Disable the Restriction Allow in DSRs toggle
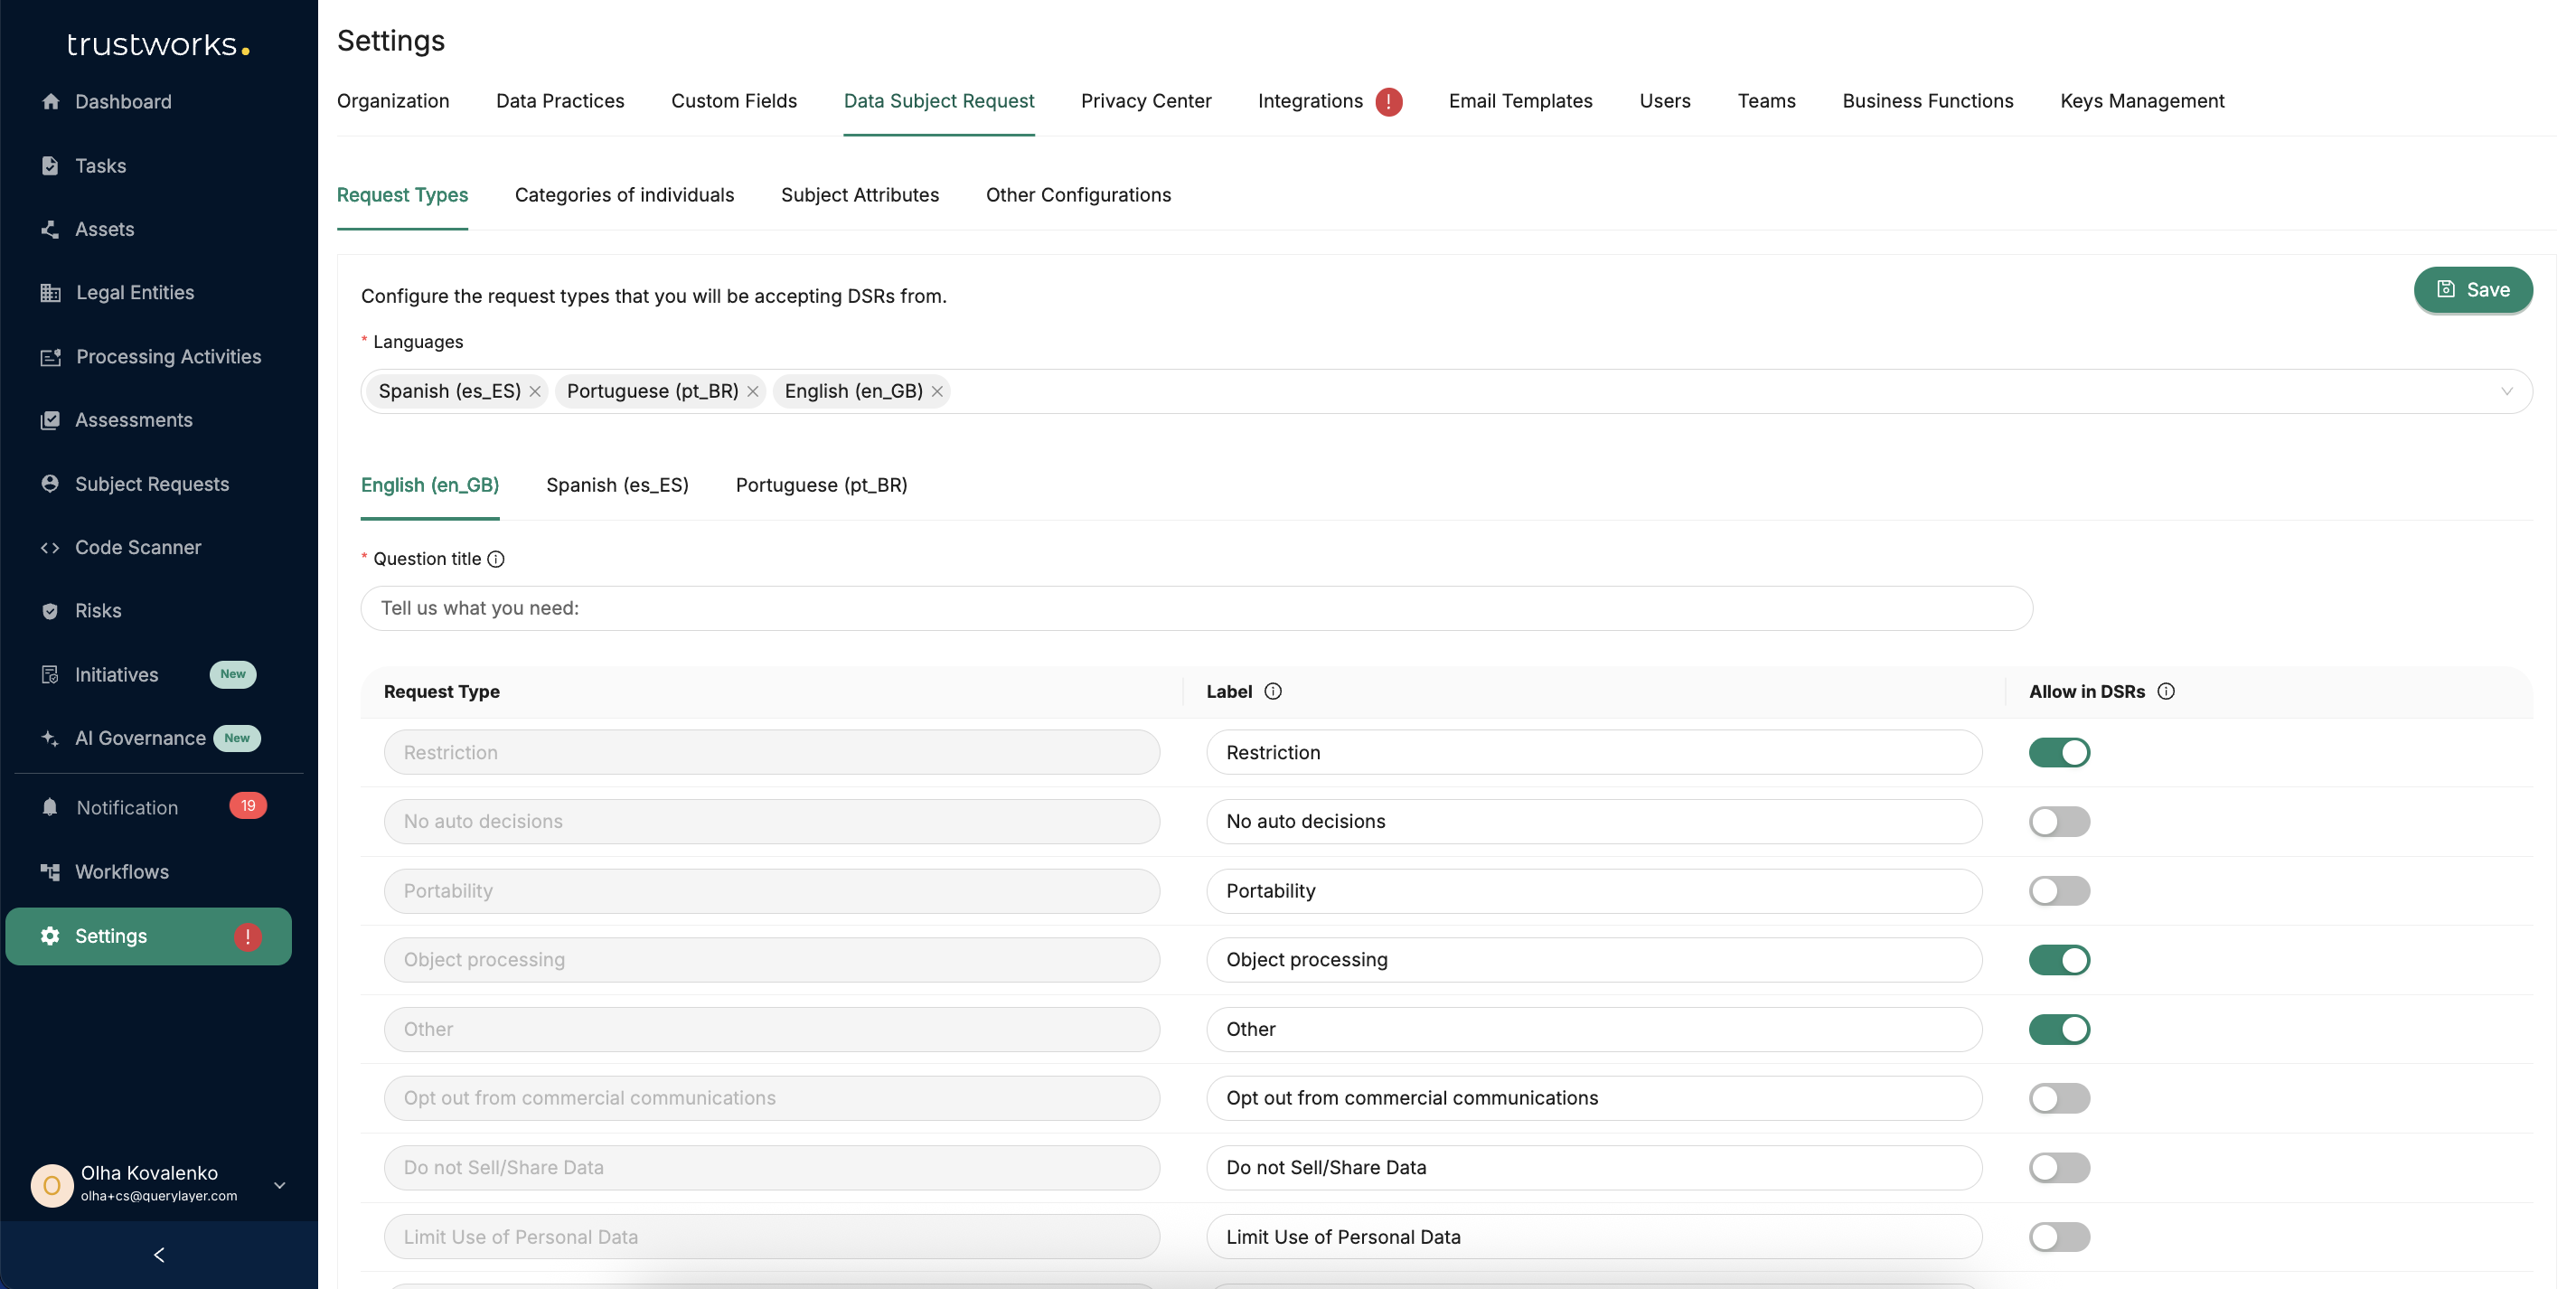 2058,753
